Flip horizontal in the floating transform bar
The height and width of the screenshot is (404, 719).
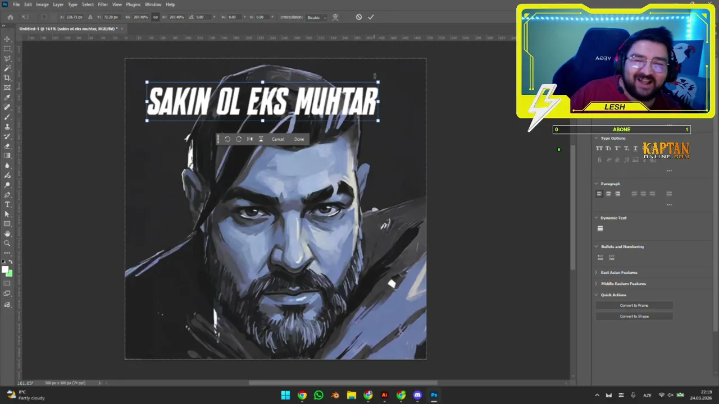pyautogui.click(x=250, y=139)
